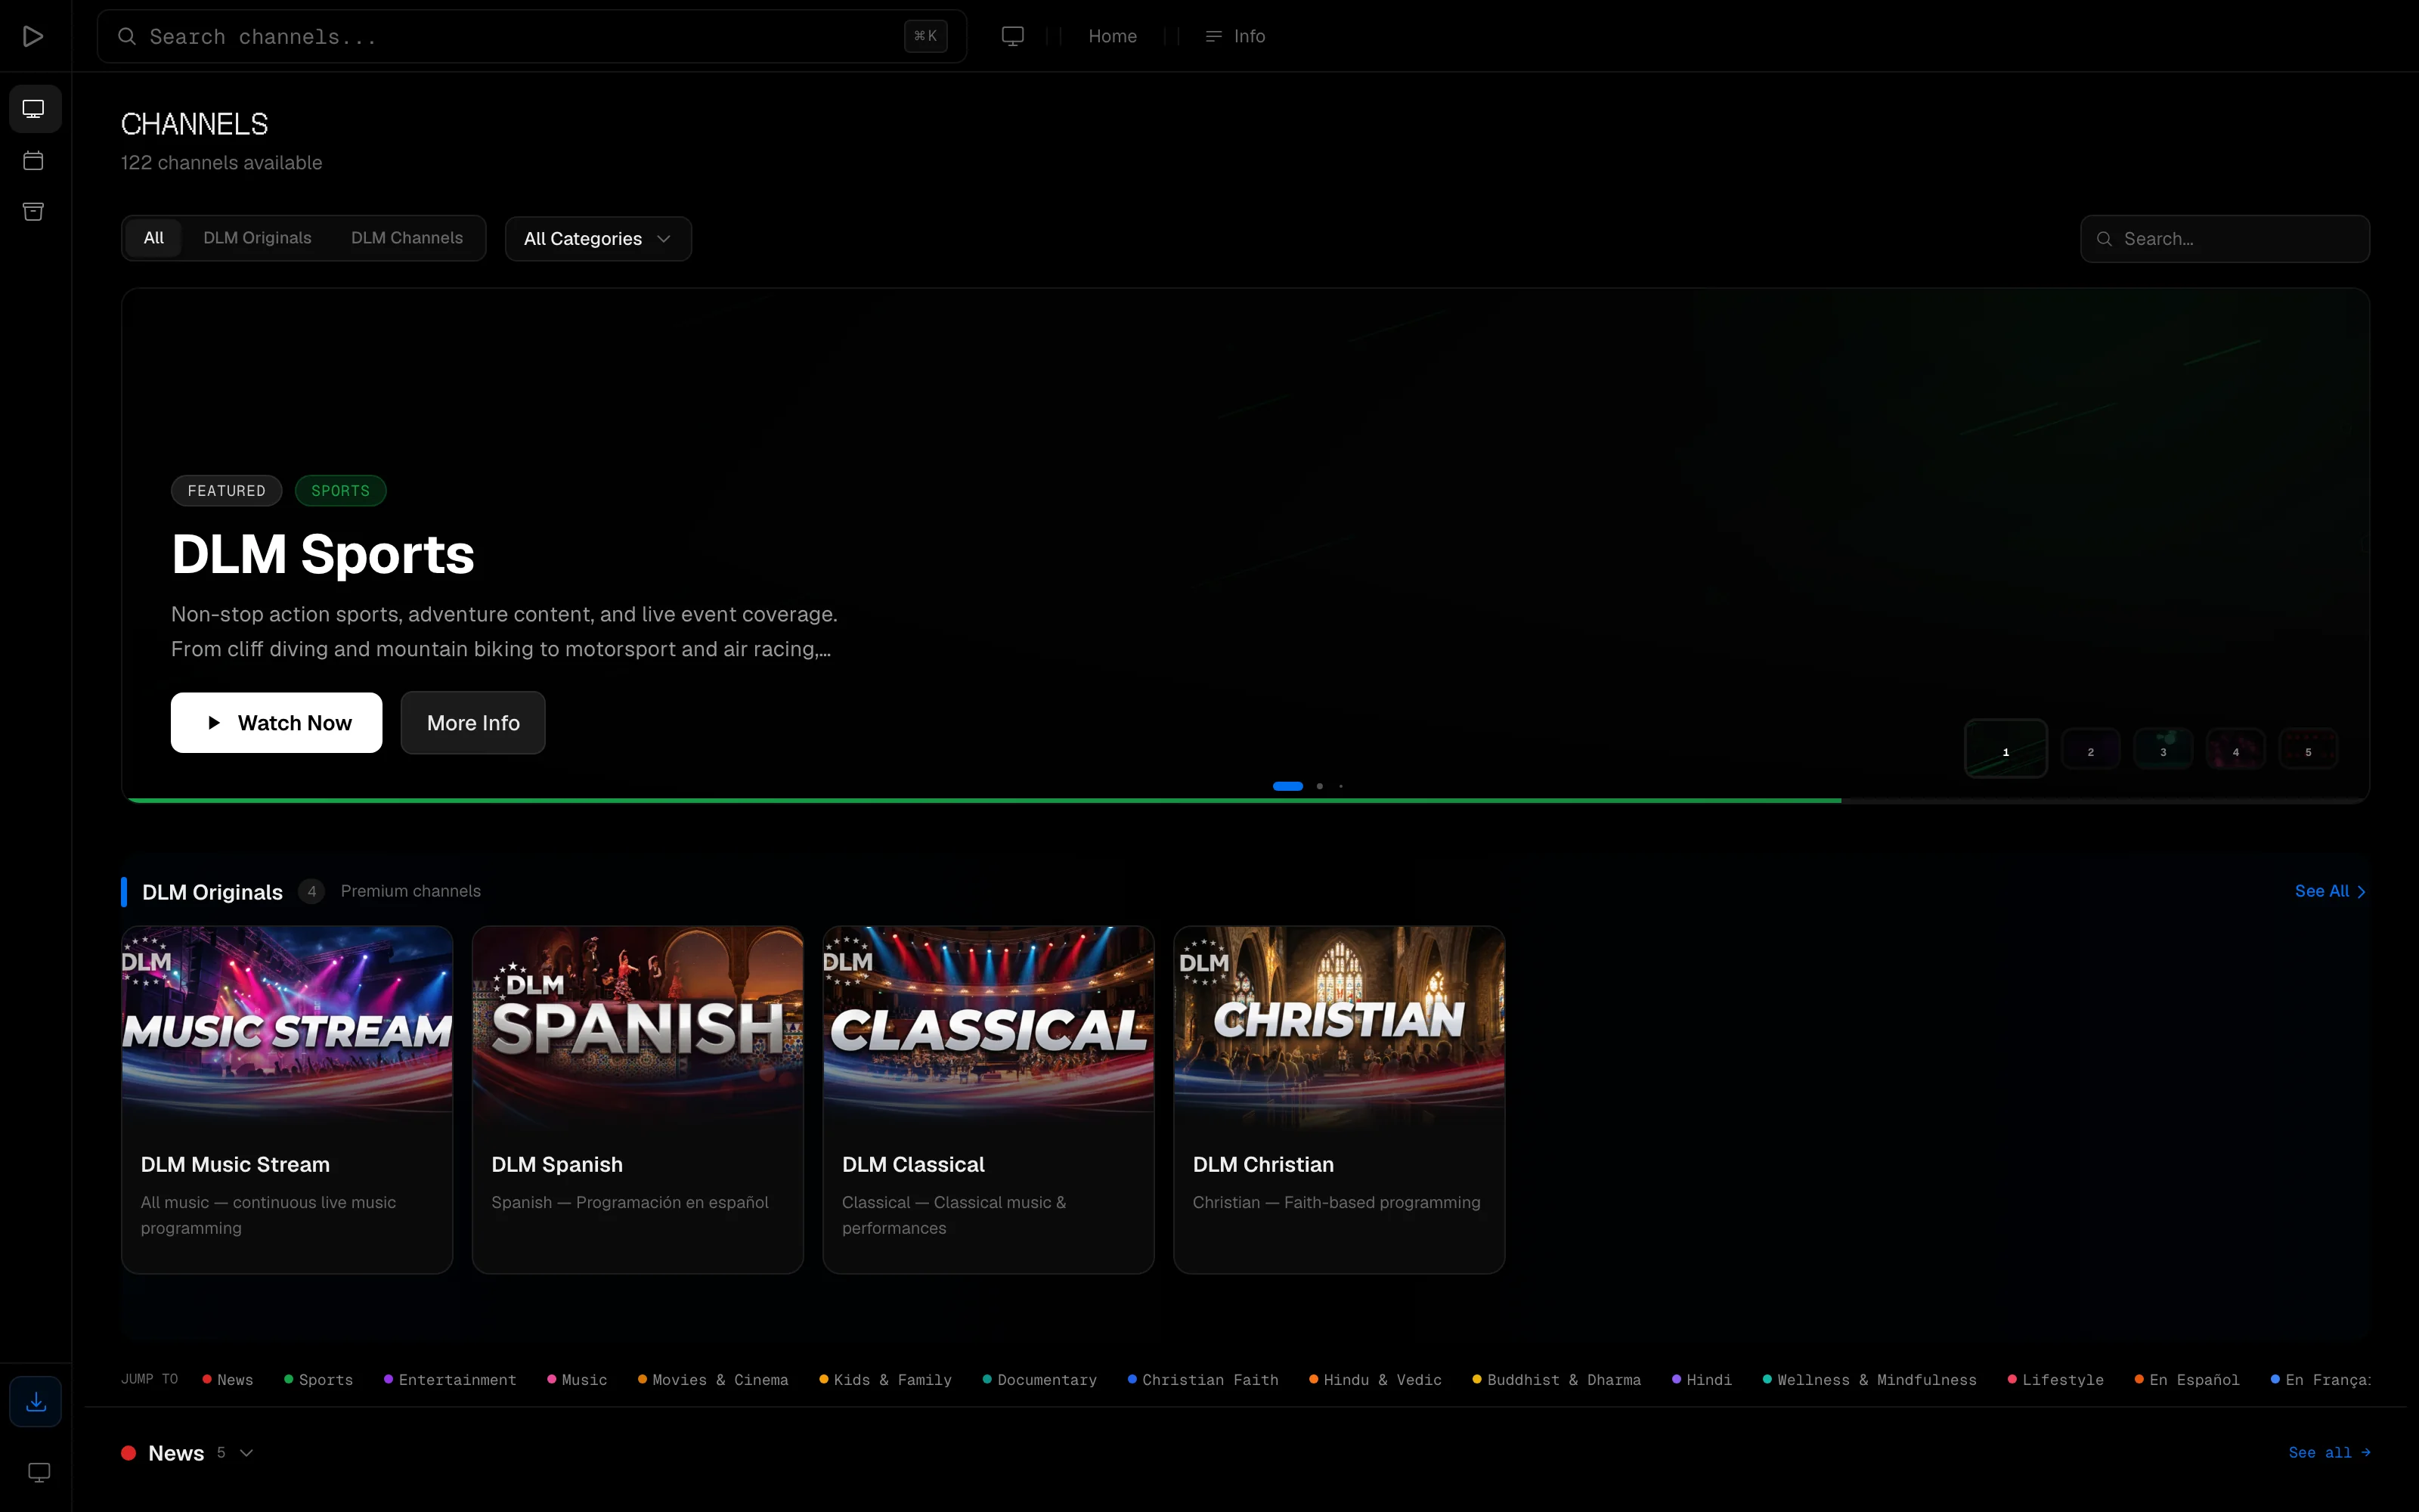Jump to Movies & Cinema category
This screenshot has height=1512, width=2419.
714,1380
